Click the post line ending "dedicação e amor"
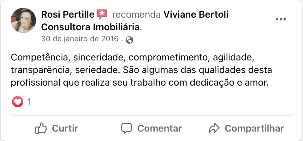Image resolution: width=303 pixels, height=141 pixels. 139,82
